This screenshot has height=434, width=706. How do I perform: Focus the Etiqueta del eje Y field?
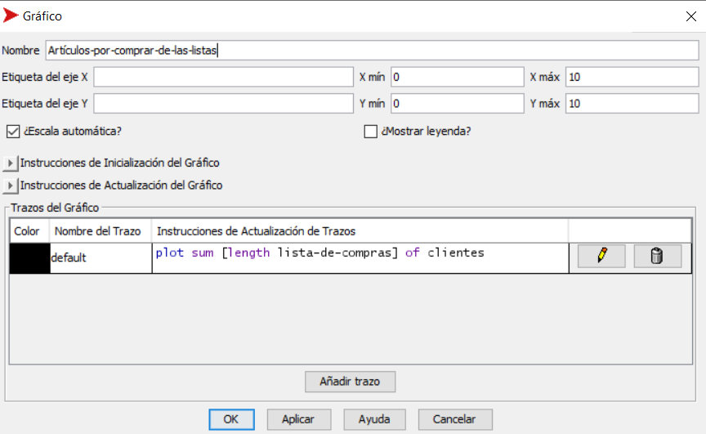(x=223, y=104)
